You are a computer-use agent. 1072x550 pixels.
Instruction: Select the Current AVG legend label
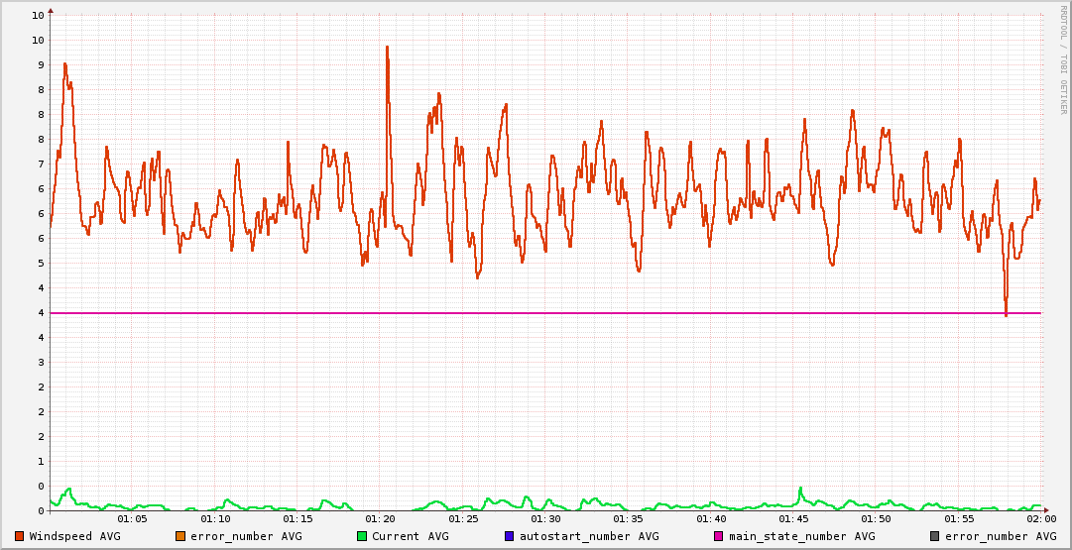[411, 536]
